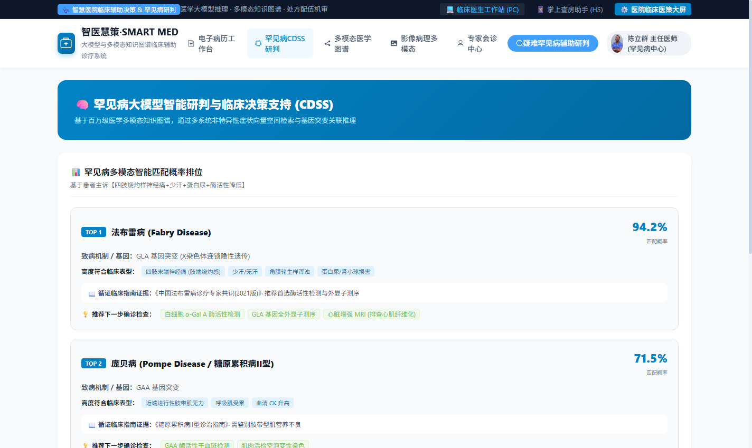
Task: Click the 智医慧策·SMART MED title
Action: tap(130, 32)
